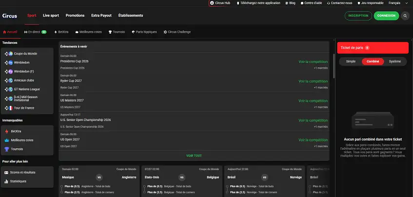Image resolution: width=413 pixels, height=197 pixels.
Task: Switch to the Tournois tab
Action: click(117, 32)
